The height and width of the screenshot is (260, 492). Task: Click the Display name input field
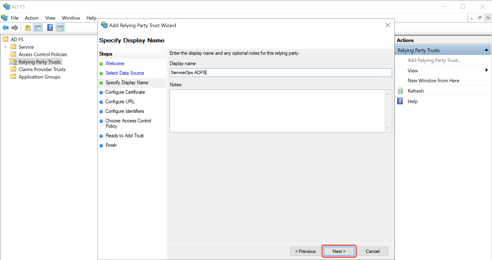280,72
